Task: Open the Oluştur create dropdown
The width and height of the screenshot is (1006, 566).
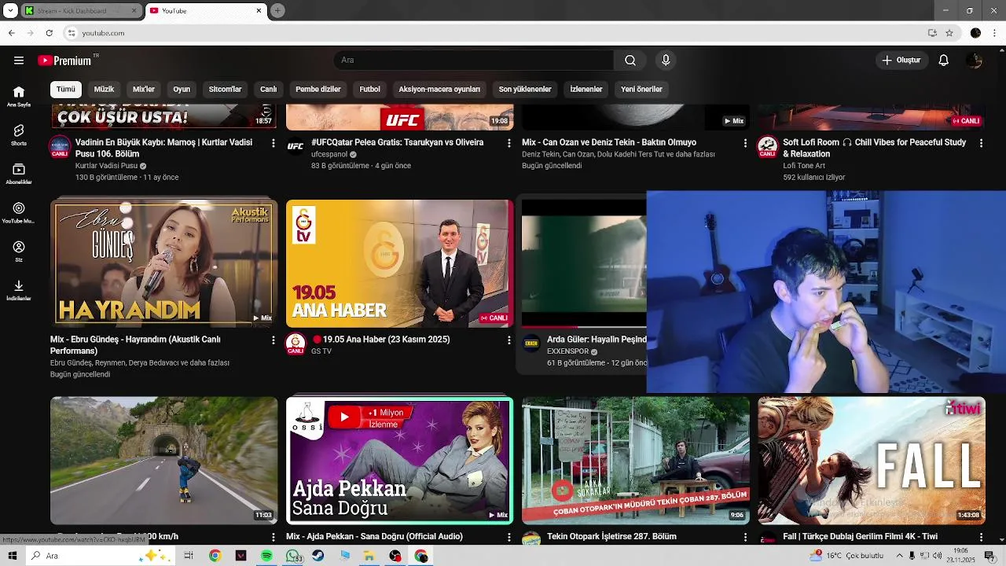Action: pyautogui.click(x=901, y=61)
